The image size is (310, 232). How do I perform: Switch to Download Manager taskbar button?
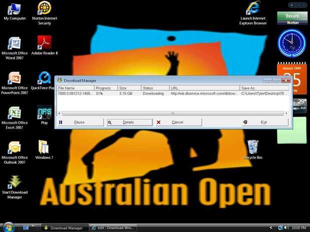coord(64,228)
